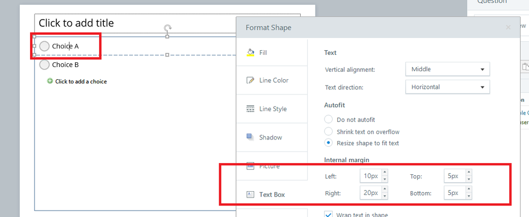Open the Vertical alignment dropdown
Image resolution: width=529 pixels, height=217 pixels.
tap(447, 69)
